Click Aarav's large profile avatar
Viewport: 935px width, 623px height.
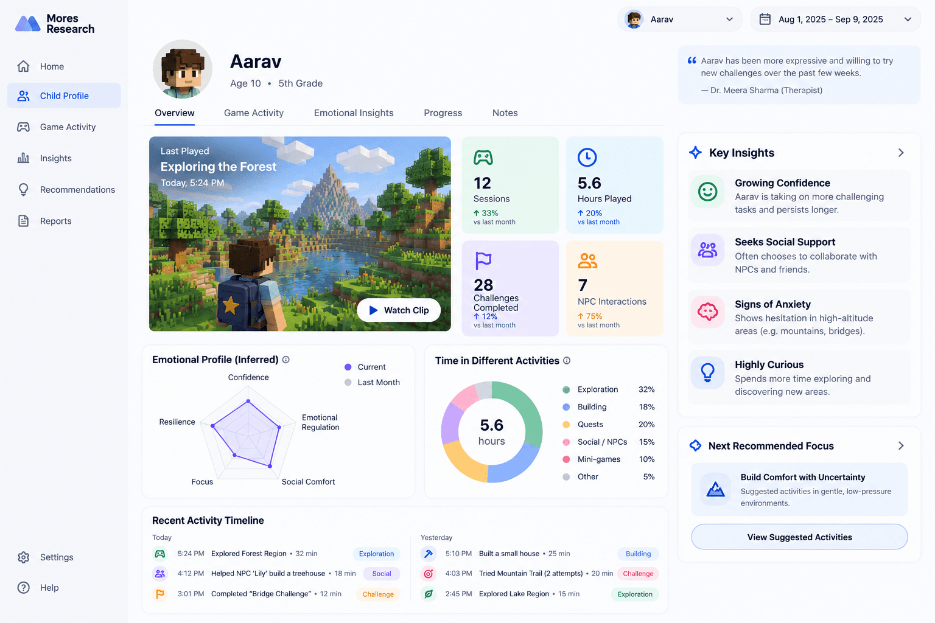click(183, 69)
